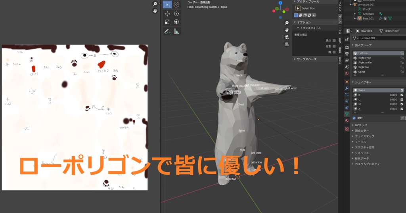Toggle camera view in 3D viewport
406x213 pixels.
point(287,37)
